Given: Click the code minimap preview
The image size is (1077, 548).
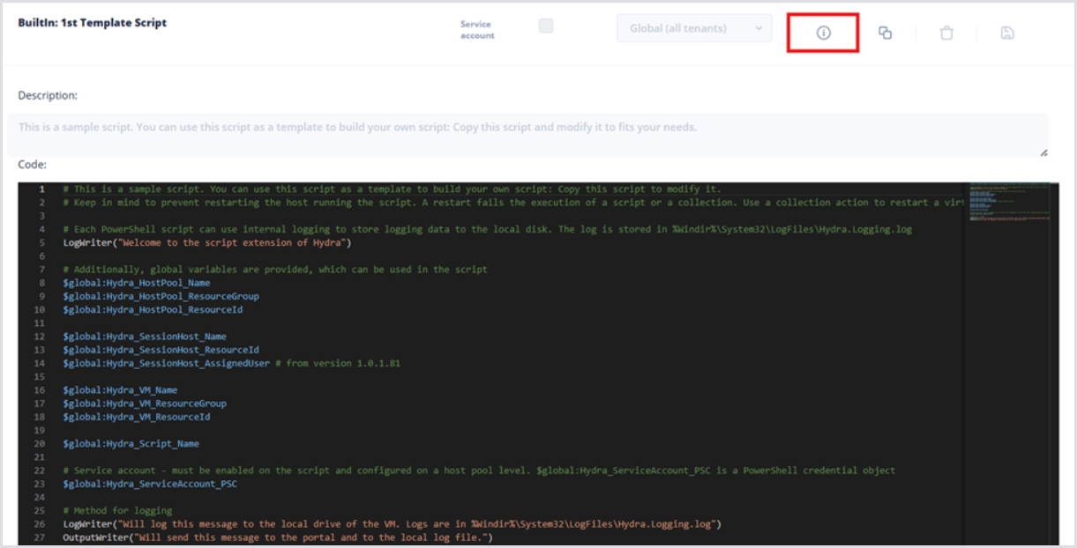Looking at the screenshot, I should (1009, 202).
